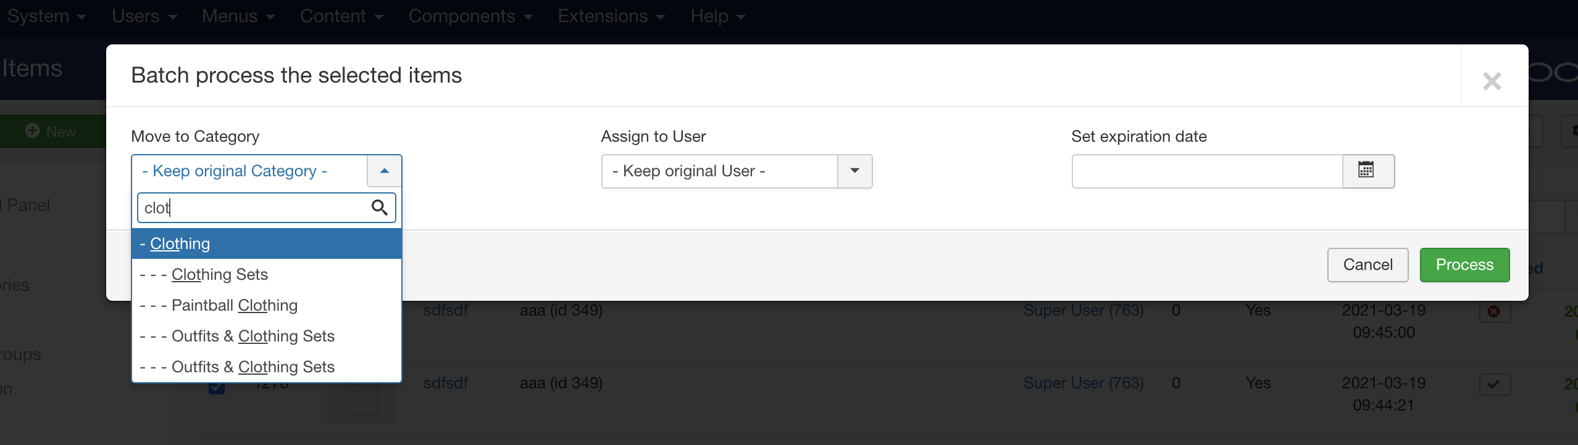Open the Assign to User dropdown

pyautogui.click(x=737, y=171)
